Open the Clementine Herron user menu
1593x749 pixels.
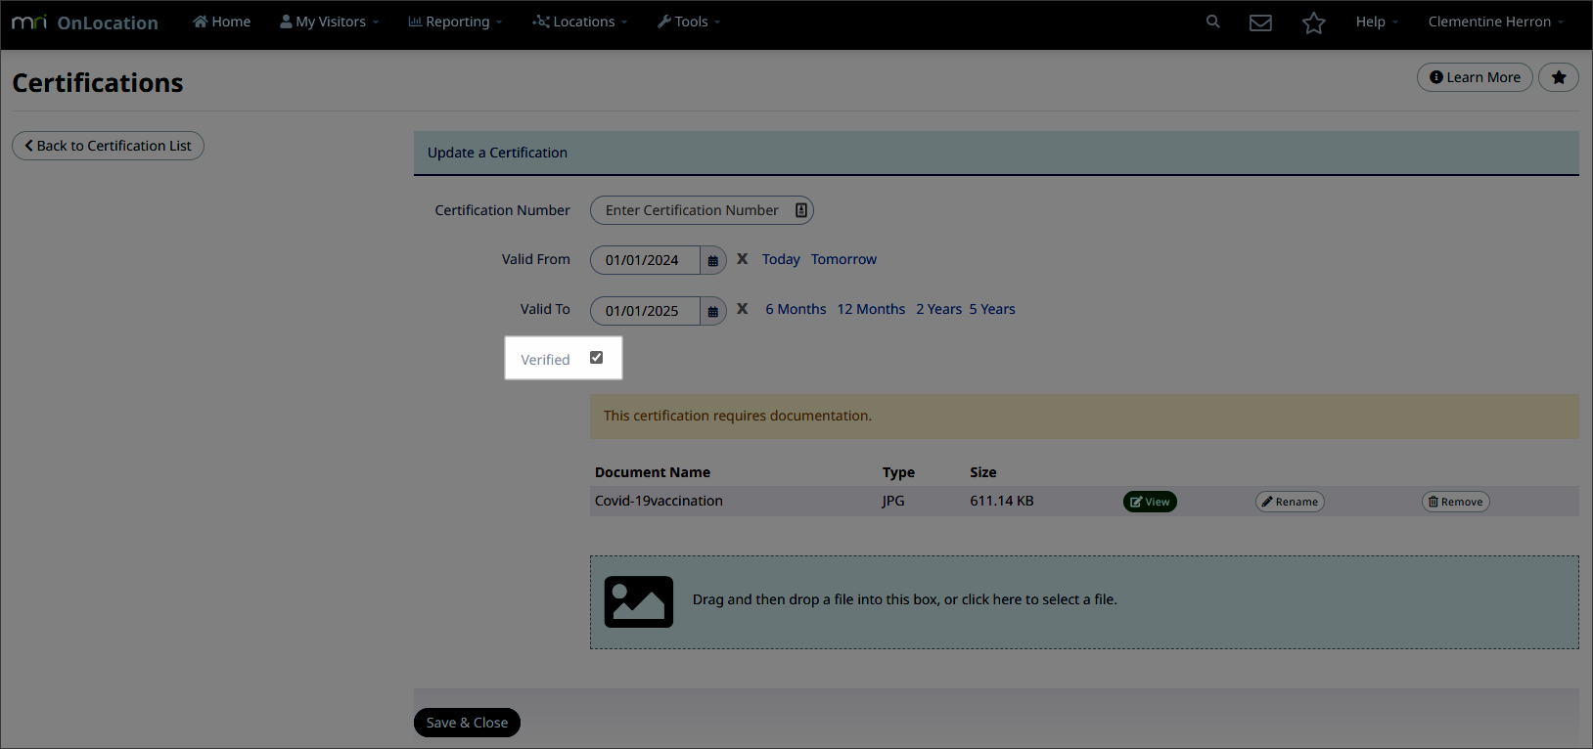pyautogui.click(x=1496, y=22)
